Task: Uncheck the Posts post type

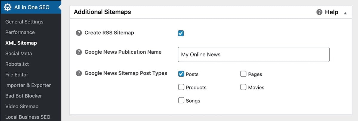Action: click(181, 74)
